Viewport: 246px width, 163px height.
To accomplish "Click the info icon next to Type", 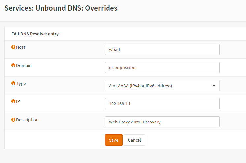I will coord(13,84).
